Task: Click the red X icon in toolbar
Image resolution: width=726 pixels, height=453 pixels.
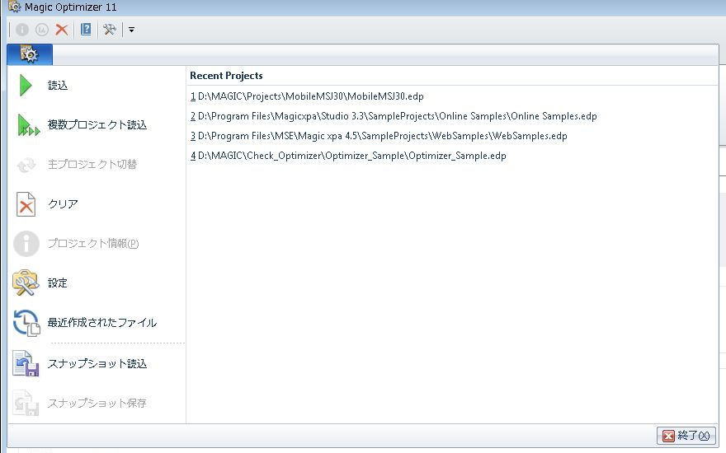Action: coord(62,30)
